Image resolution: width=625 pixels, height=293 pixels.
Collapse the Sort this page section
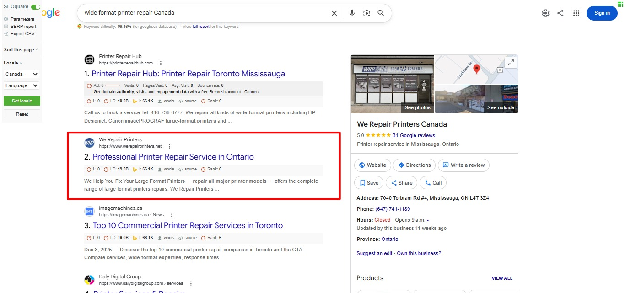(x=37, y=50)
